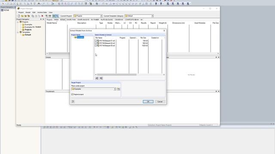Close the Project Navigator panel
This screenshot has height=154, width=275.
[x=43, y=19]
